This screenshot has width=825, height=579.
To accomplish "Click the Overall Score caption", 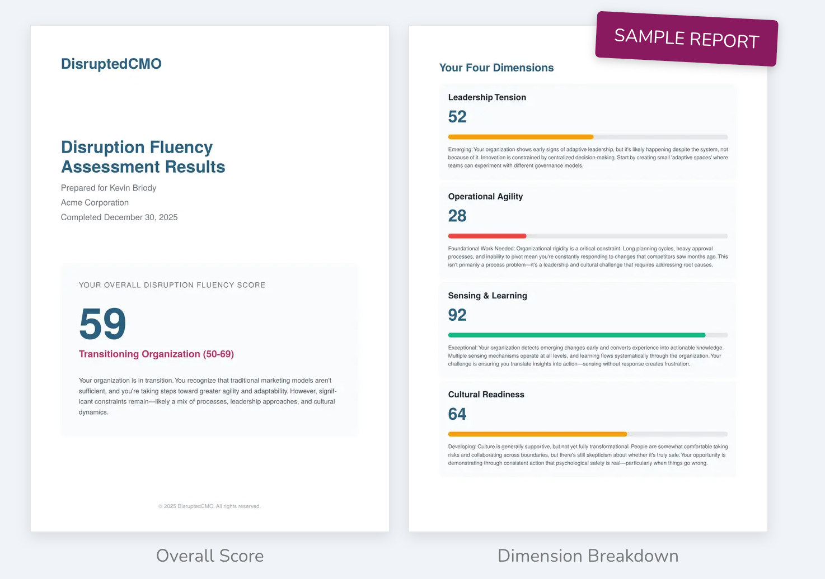I will pyautogui.click(x=210, y=556).
